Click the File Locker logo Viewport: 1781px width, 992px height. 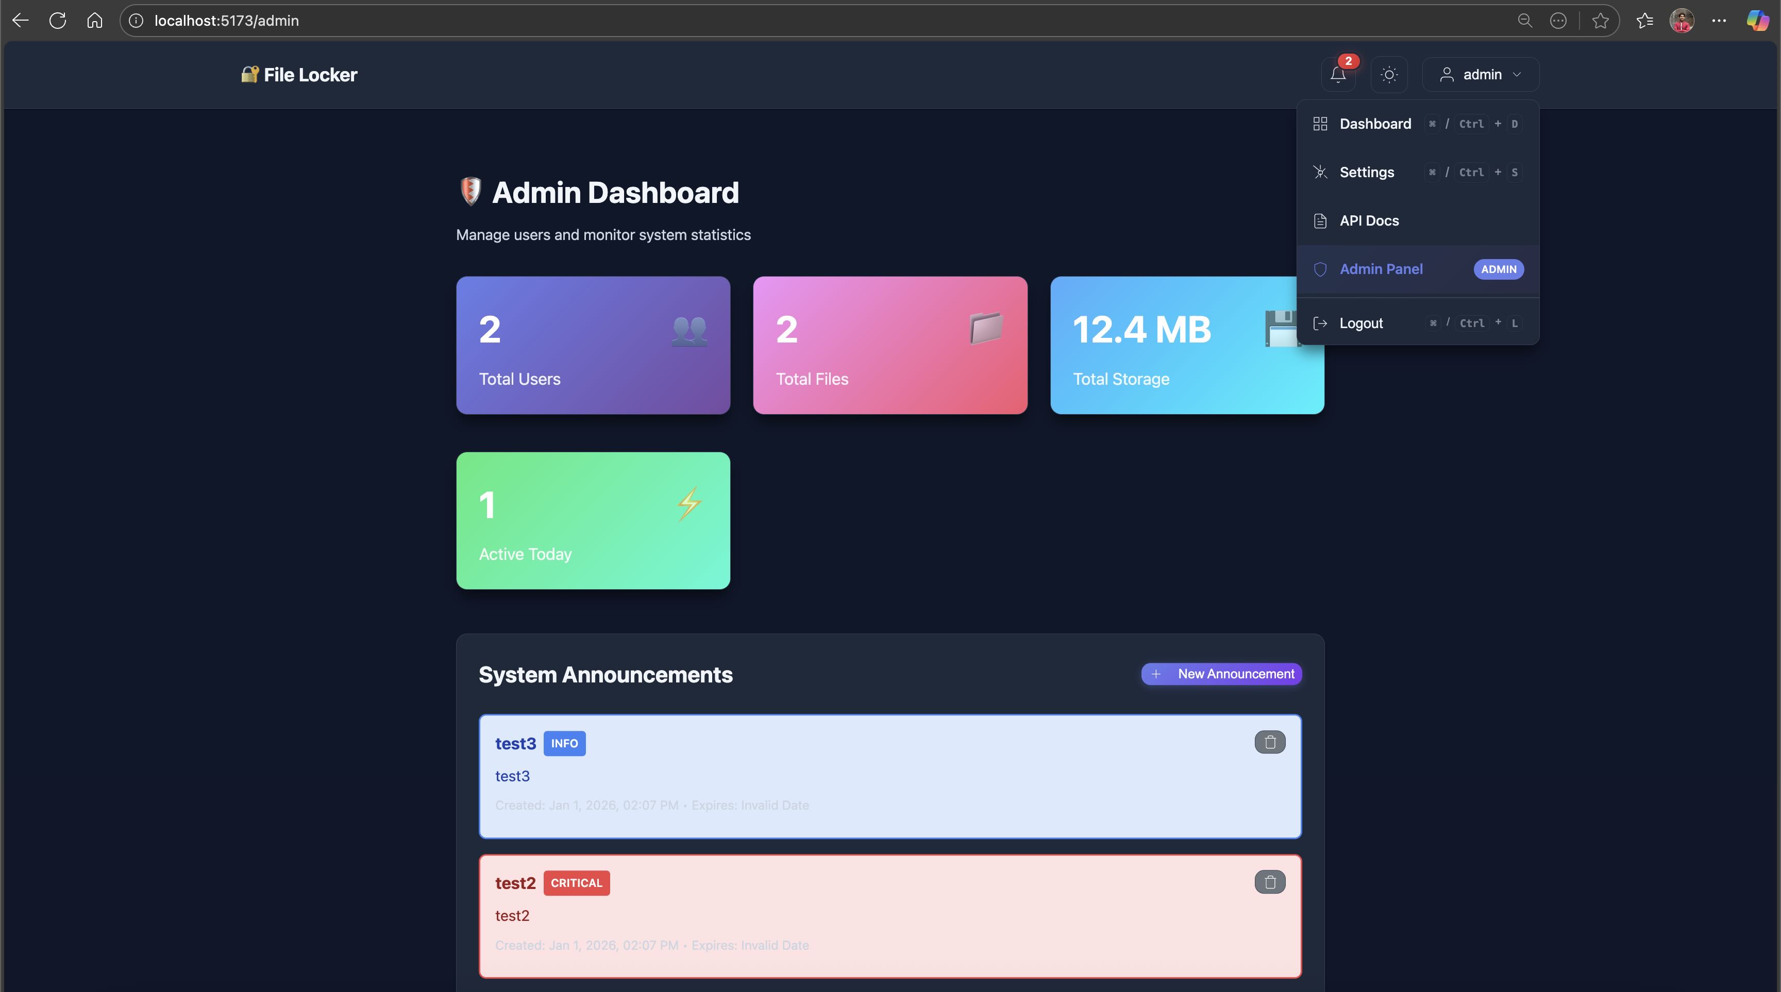pyautogui.click(x=299, y=75)
